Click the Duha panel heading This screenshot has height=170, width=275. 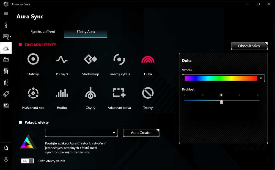click(187, 61)
